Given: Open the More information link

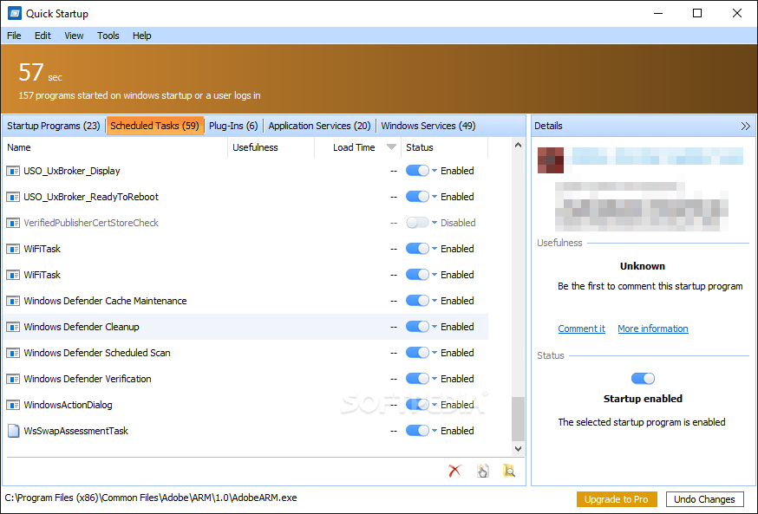Looking at the screenshot, I should tap(652, 329).
